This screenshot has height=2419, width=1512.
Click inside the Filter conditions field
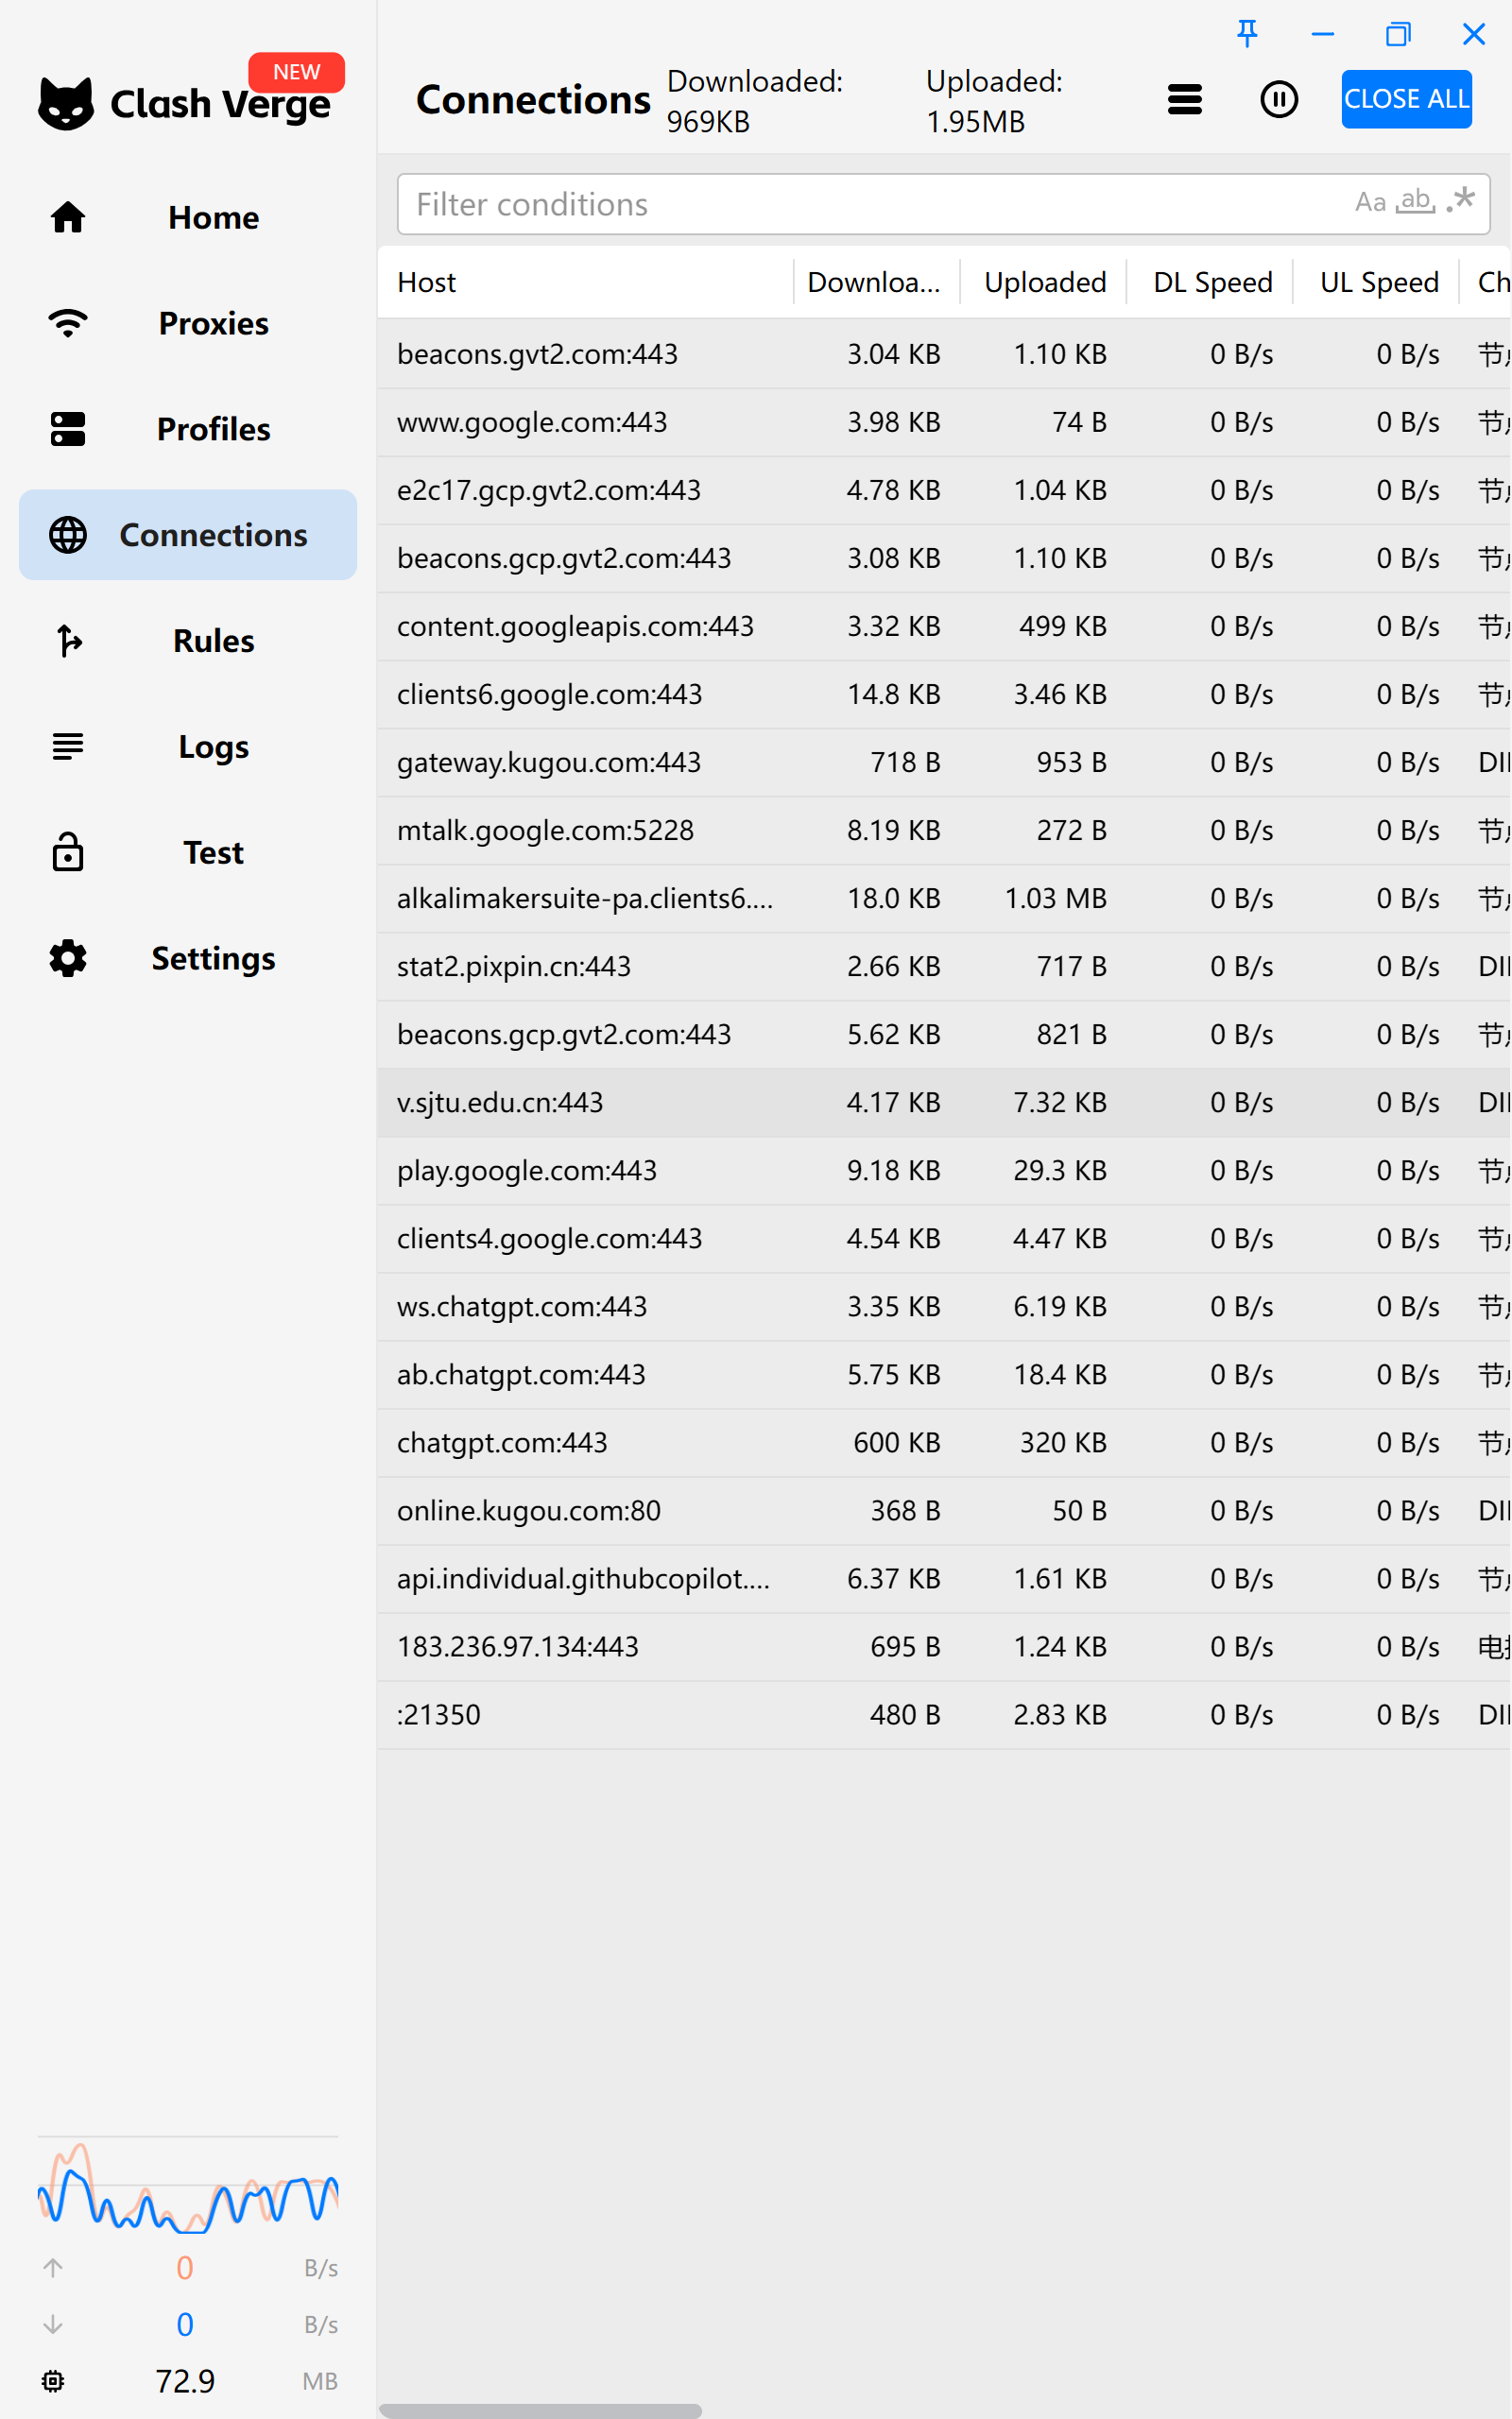[700, 204]
